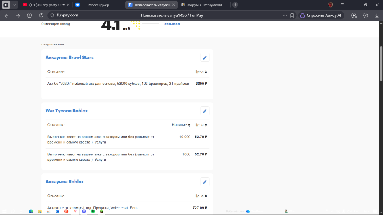
Task: Switch to Форумы - ReallyWorld tab
Action: pyautogui.click(x=205, y=5)
